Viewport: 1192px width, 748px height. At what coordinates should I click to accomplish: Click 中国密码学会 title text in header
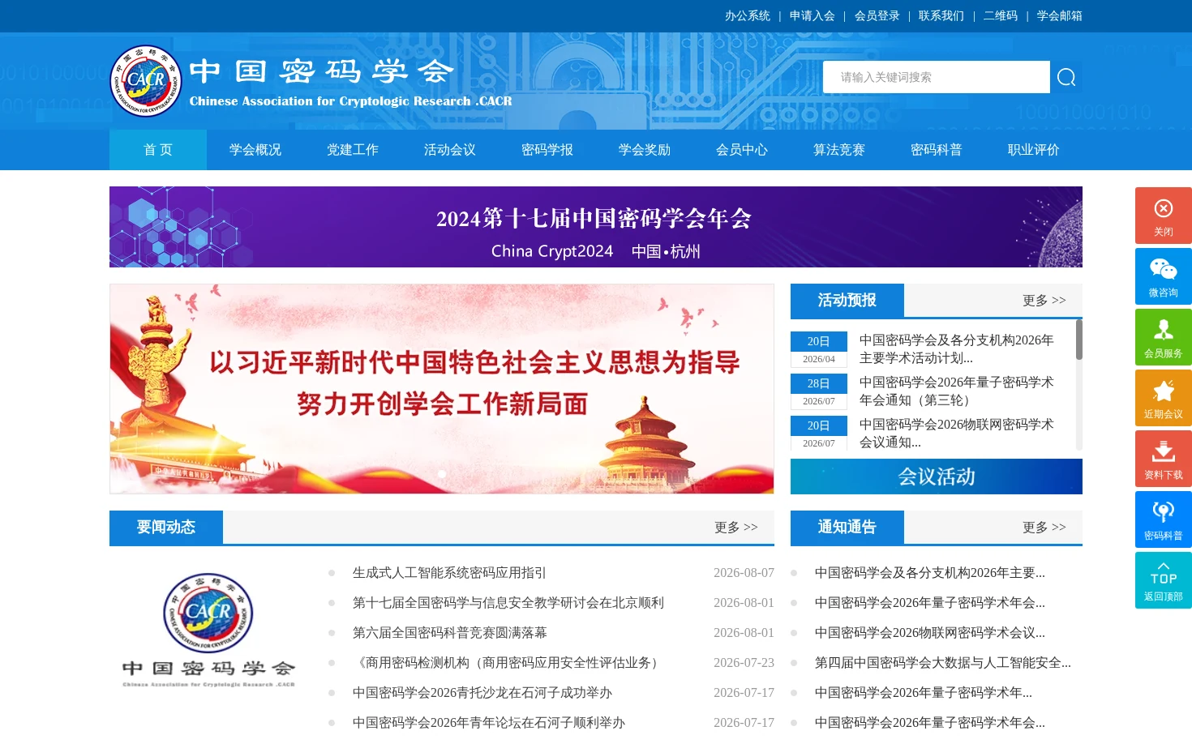pos(321,71)
